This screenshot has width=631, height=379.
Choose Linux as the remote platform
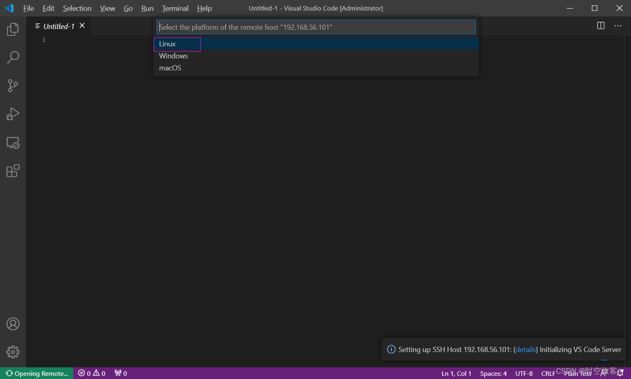316,44
